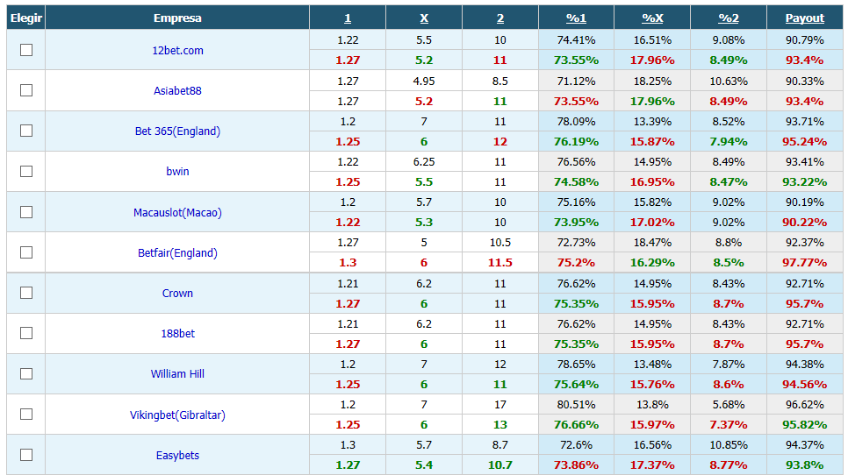Sort by the '2' column header
Image resolution: width=848 pixels, height=475 pixels.
pos(500,18)
